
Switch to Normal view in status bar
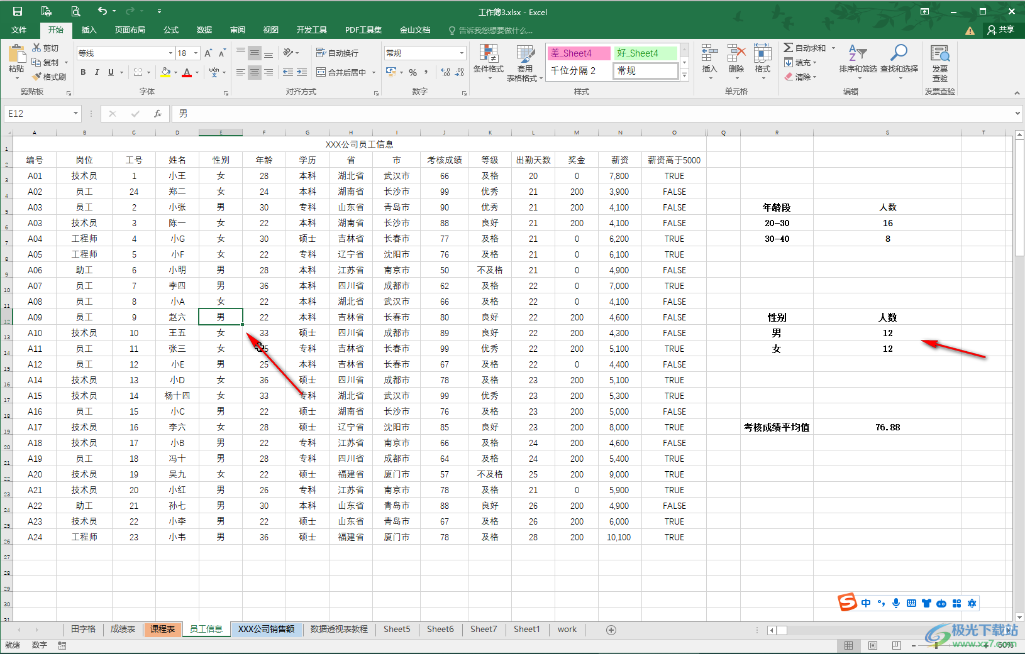(848, 645)
